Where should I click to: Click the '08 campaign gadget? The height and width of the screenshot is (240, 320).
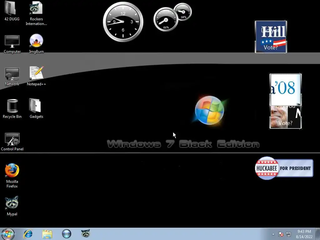[286, 89]
